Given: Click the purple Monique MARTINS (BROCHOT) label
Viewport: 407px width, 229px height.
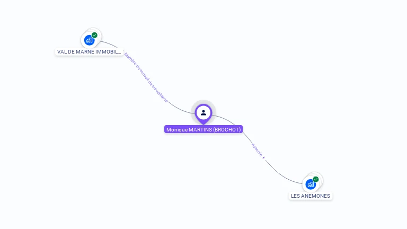Looking at the screenshot, I should [203, 129].
